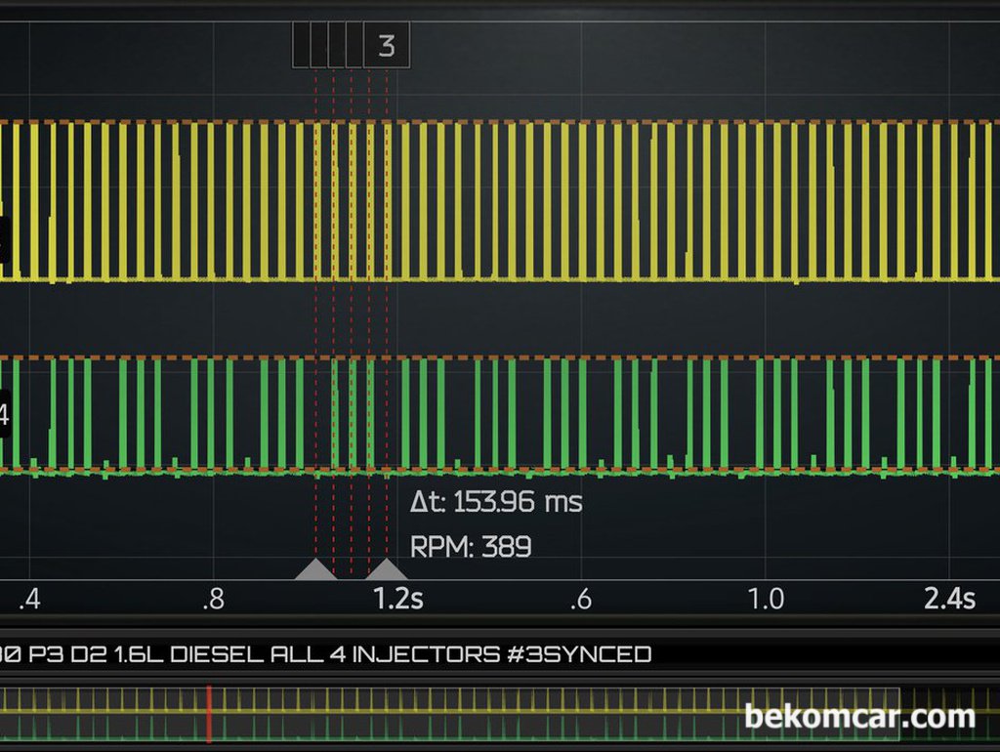This screenshot has width=1000, height=752.
Task: Click the left gray cursor triangle handle
Action: pos(315,569)
